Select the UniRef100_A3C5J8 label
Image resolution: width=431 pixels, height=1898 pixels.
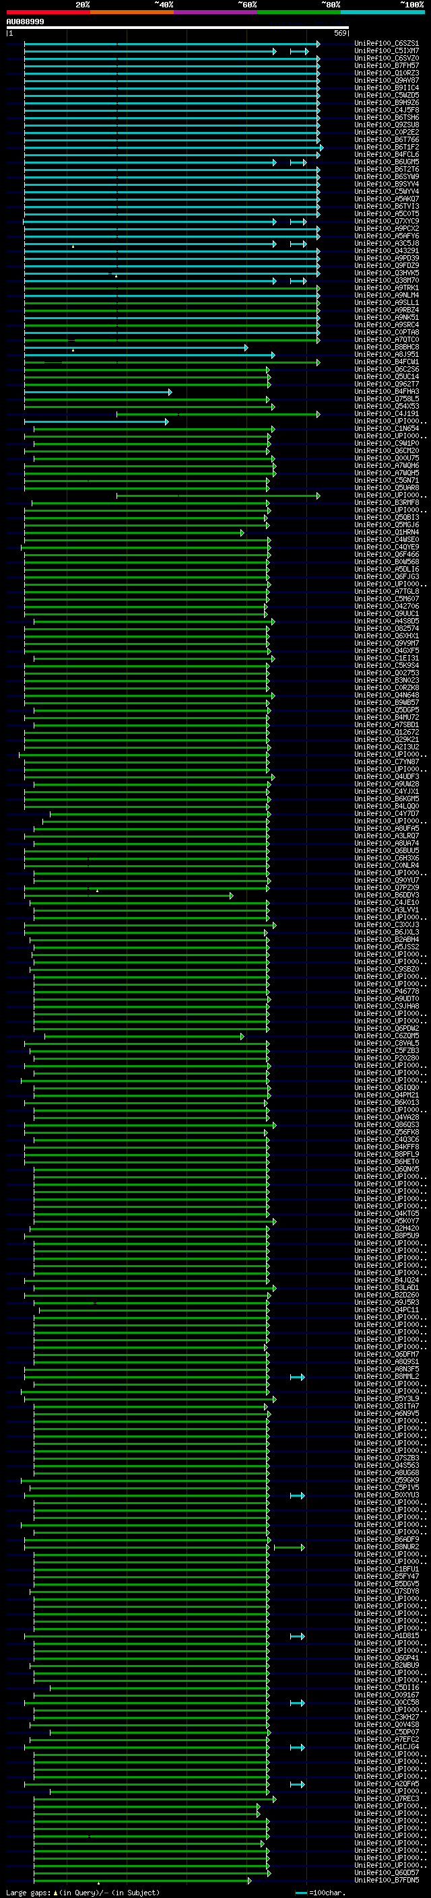click(387, 243)
